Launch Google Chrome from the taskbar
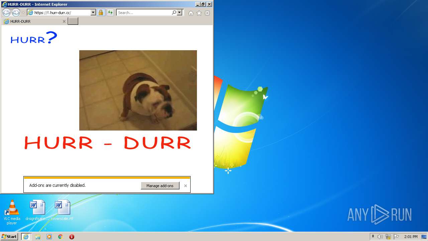 (x=60, y=237)
